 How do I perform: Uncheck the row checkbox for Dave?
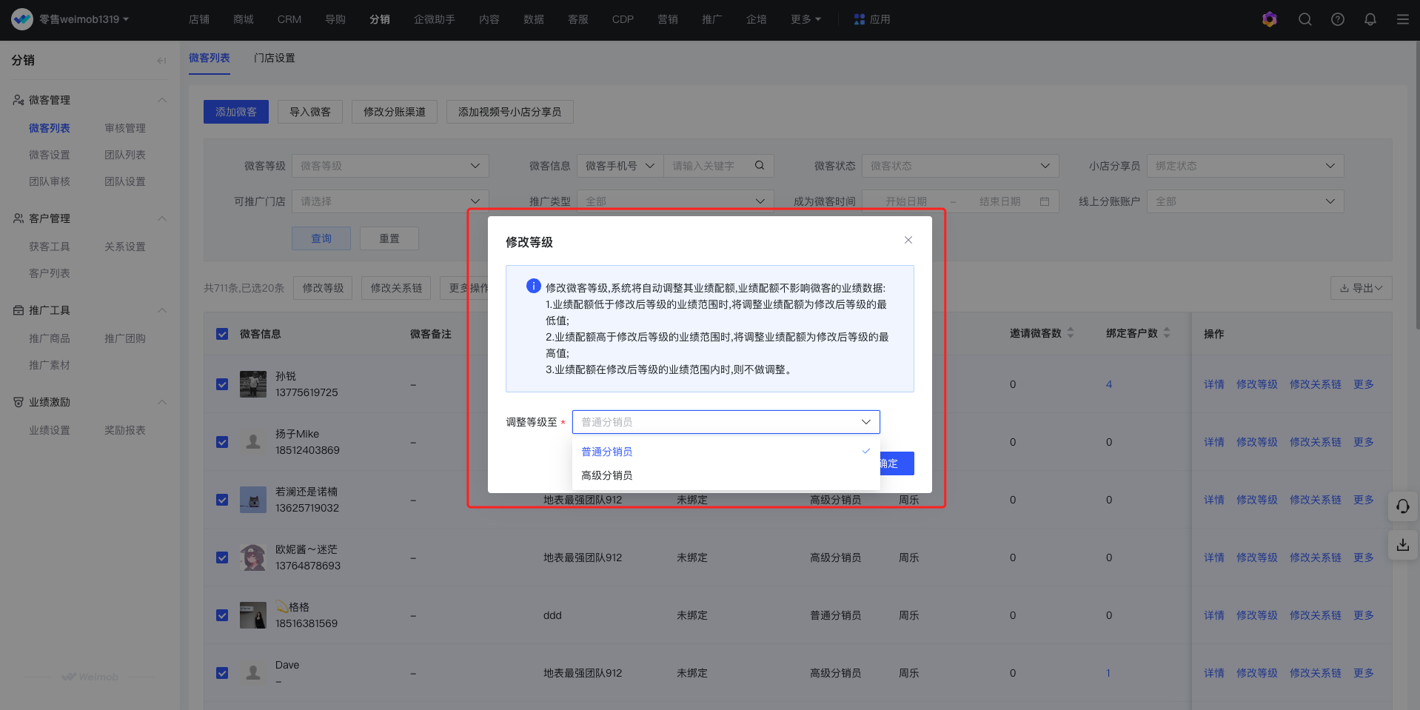[222, 673]
